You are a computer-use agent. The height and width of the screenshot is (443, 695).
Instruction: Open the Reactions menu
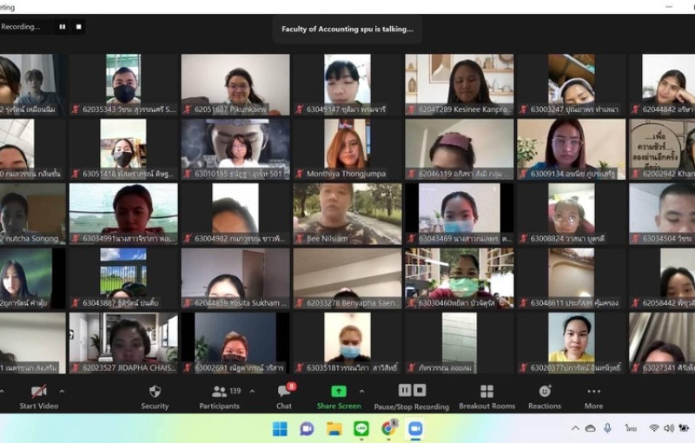tap(545, 392)
